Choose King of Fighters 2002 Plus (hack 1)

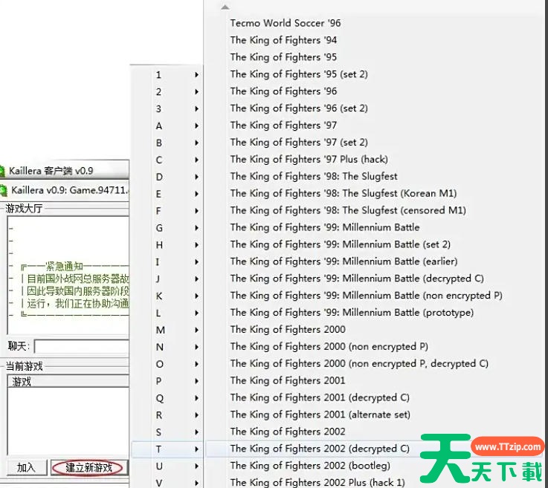point(317,482)
